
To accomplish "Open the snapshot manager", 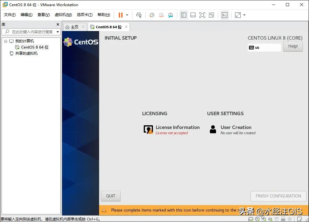I will tap(171, 15).
